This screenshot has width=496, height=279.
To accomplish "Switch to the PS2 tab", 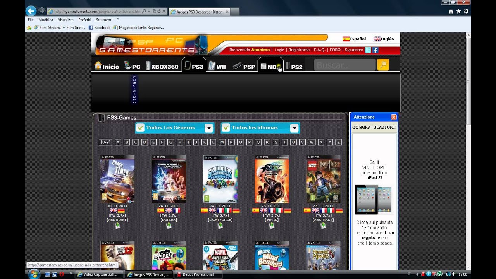I will pos(294,66).
